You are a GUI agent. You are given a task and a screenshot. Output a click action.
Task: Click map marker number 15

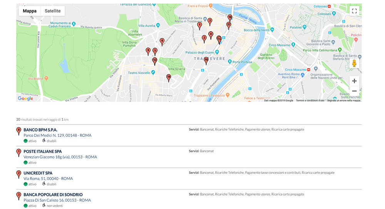219,40
